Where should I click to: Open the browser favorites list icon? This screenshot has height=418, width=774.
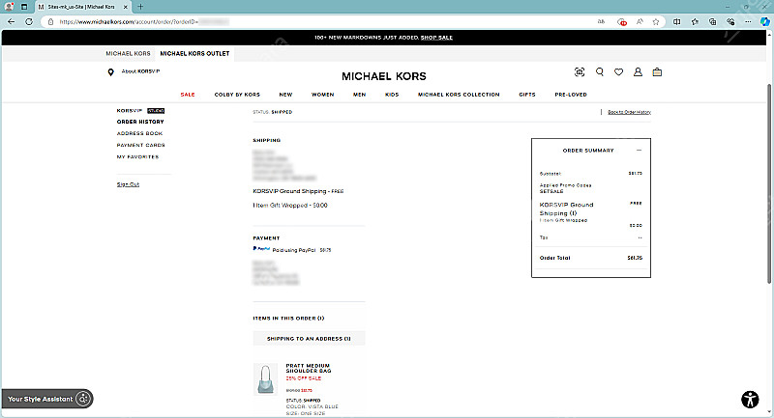pyautogui.click(x=695, y=21)
